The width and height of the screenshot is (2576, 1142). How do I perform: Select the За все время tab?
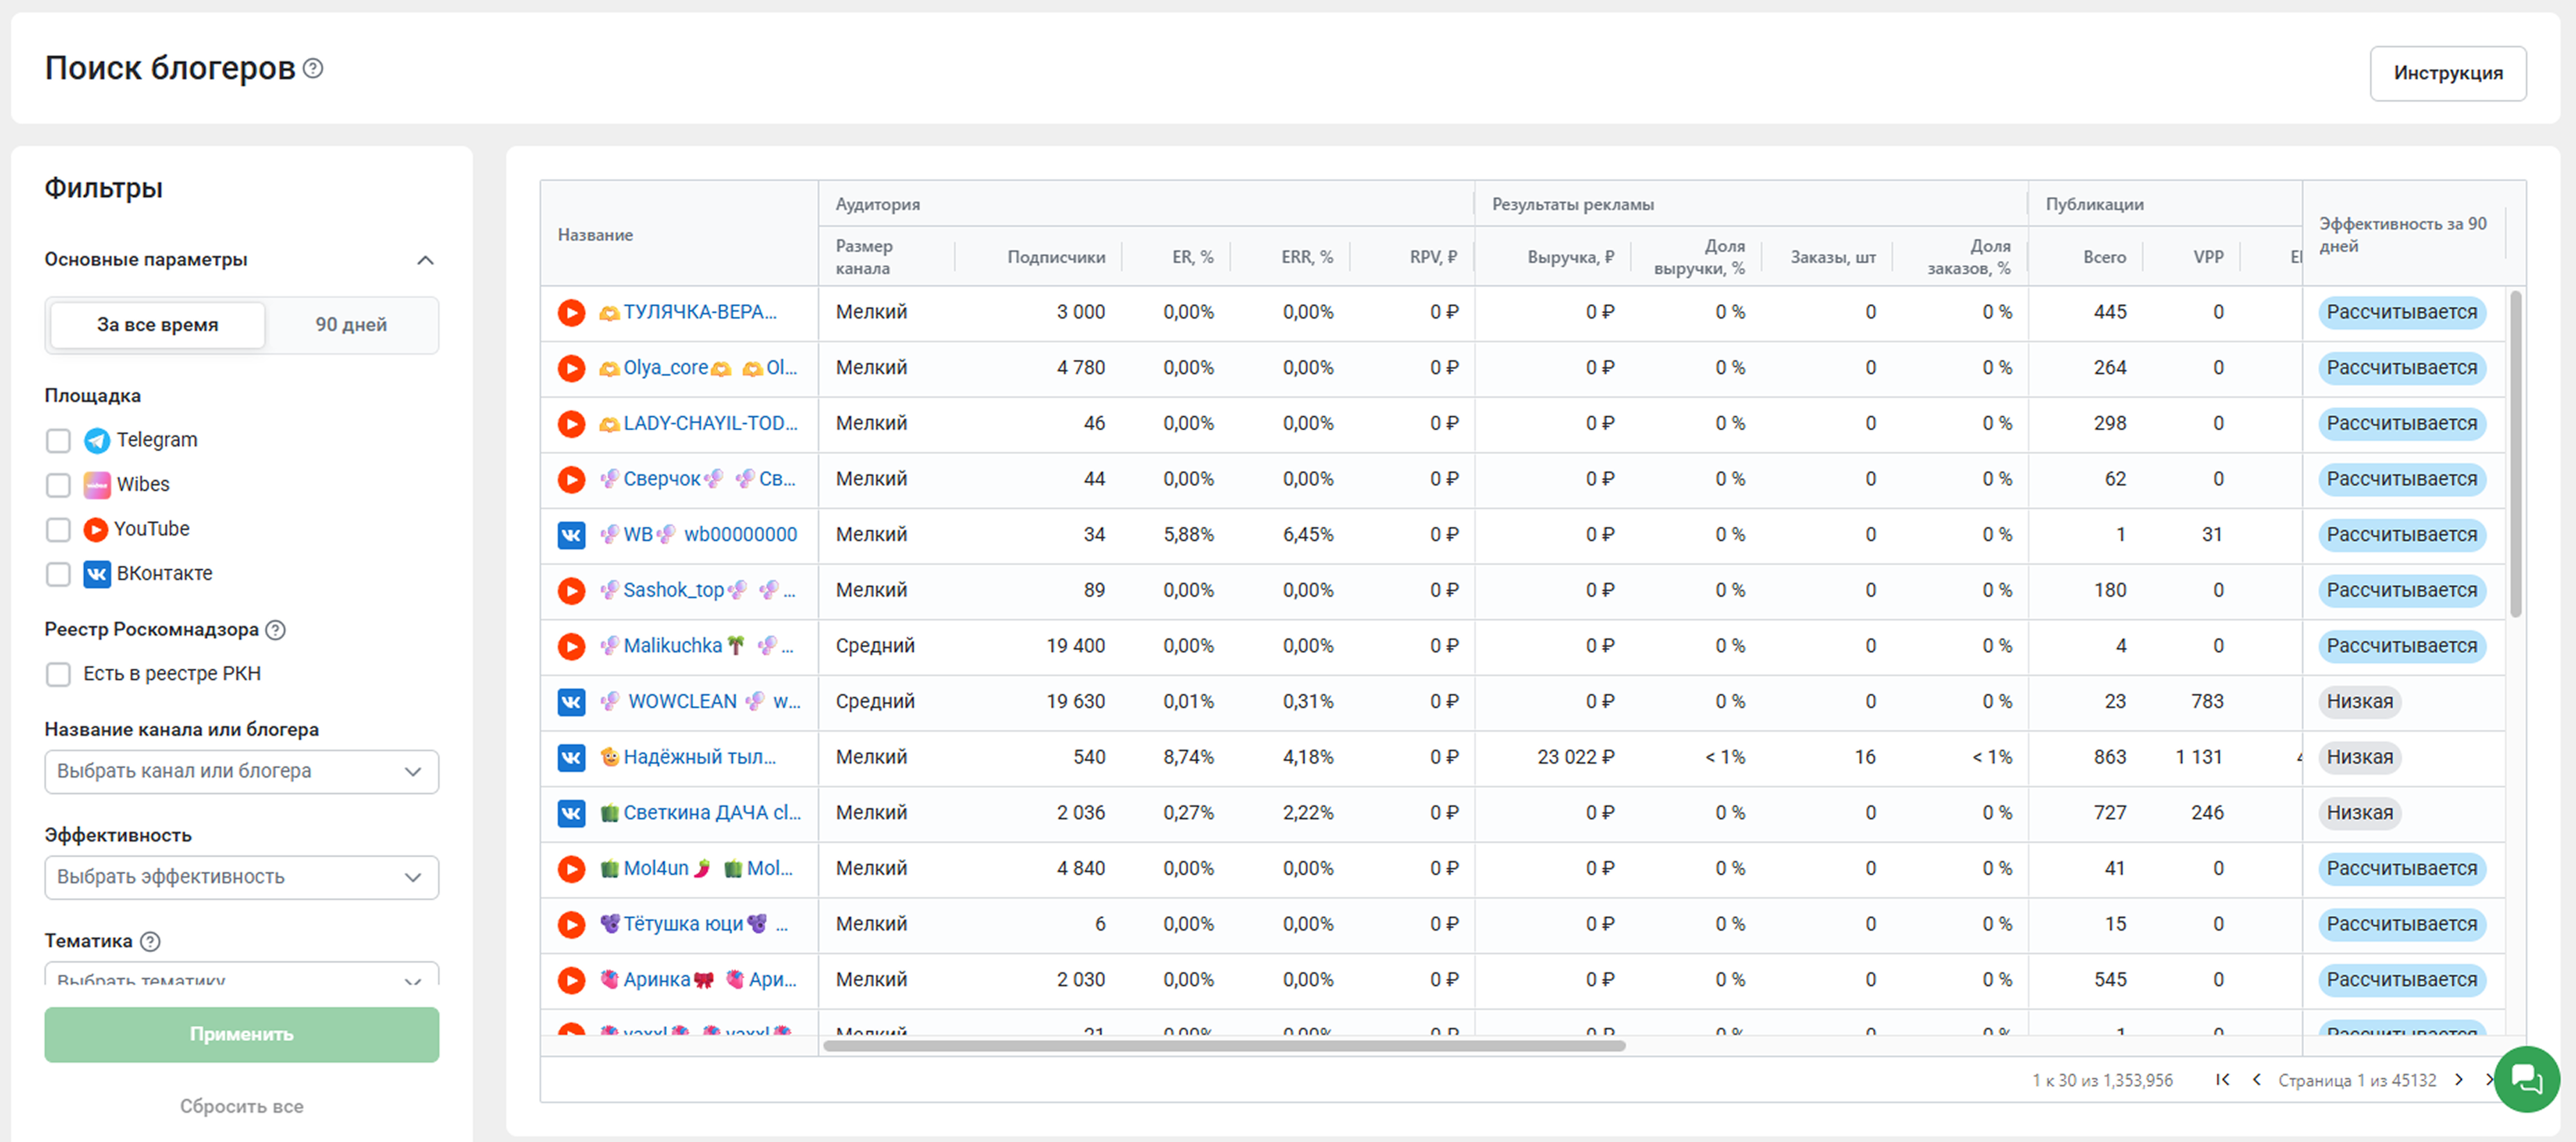tap(157, 325)
